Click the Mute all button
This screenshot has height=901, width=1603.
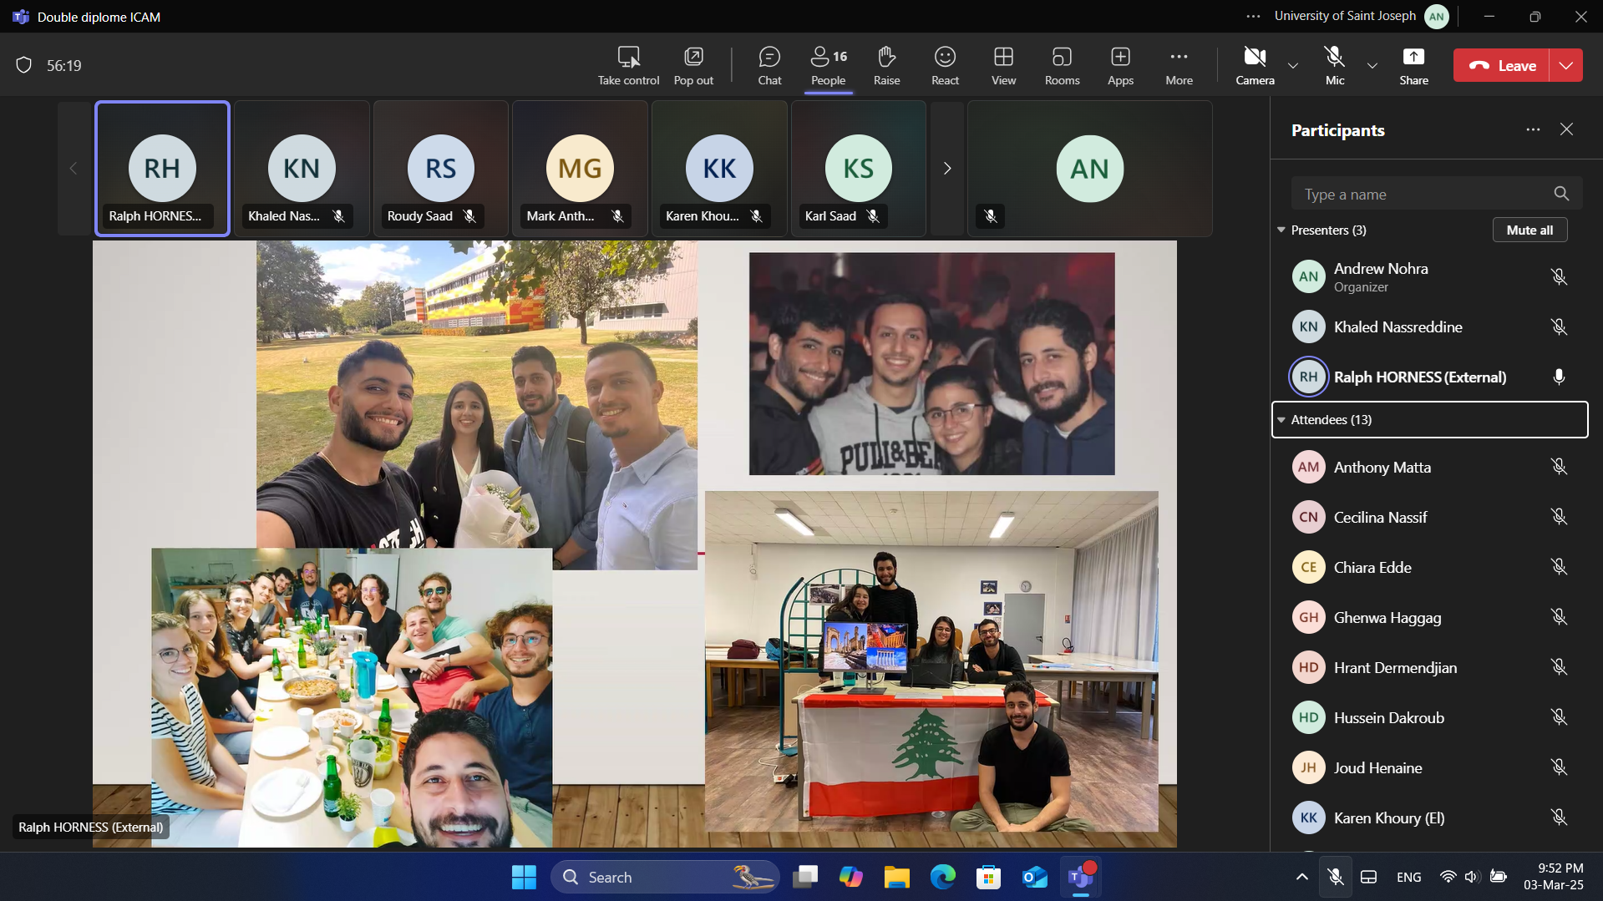click(1529, 230)
